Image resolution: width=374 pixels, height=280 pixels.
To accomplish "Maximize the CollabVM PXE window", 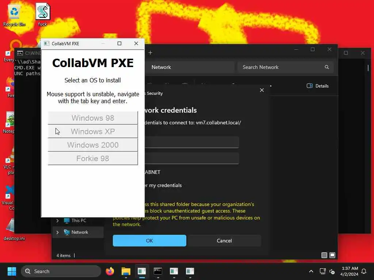I will pos(119,43).
